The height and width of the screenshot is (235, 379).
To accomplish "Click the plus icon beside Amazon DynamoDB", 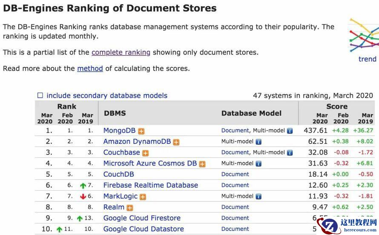I will [176, 142].
